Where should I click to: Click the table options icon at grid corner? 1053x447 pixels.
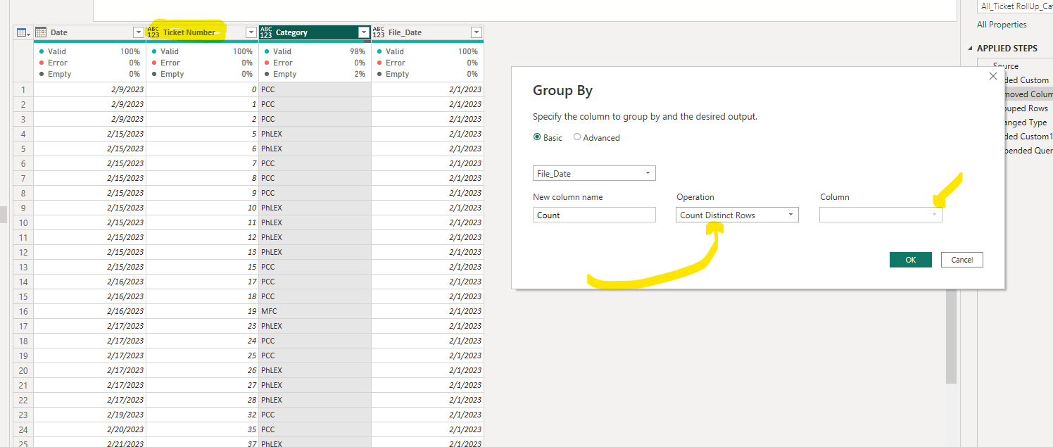(23, 32)
